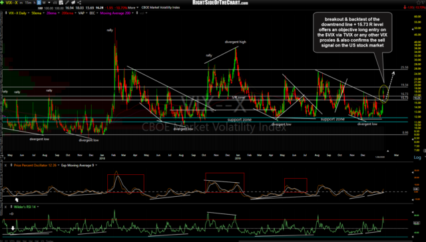This screenshot has height=242, width=426.
Task: Click the notes icon beside the pencil
Action: (x=74, y=3)
